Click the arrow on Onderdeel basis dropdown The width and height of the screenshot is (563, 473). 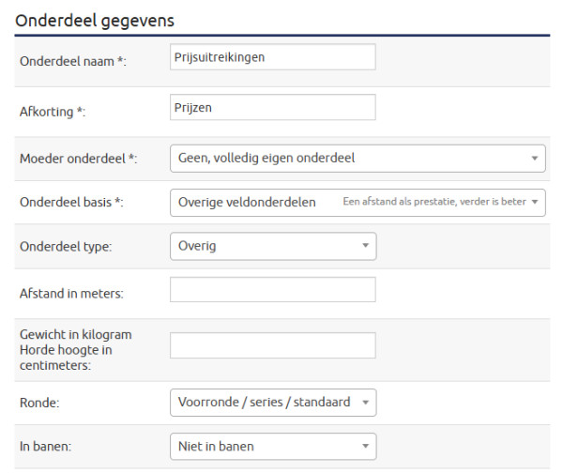pos(534,202)
